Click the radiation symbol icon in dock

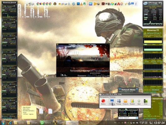click(55, 4)
